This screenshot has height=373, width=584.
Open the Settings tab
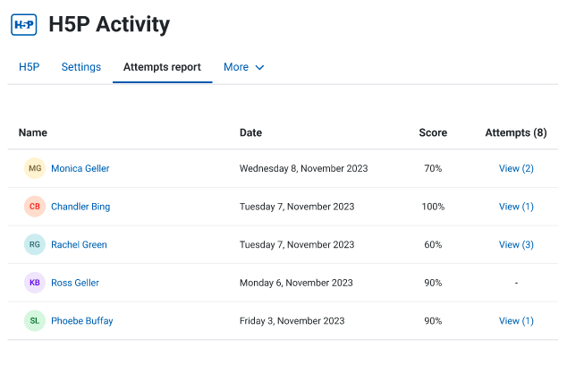(81, 67)
